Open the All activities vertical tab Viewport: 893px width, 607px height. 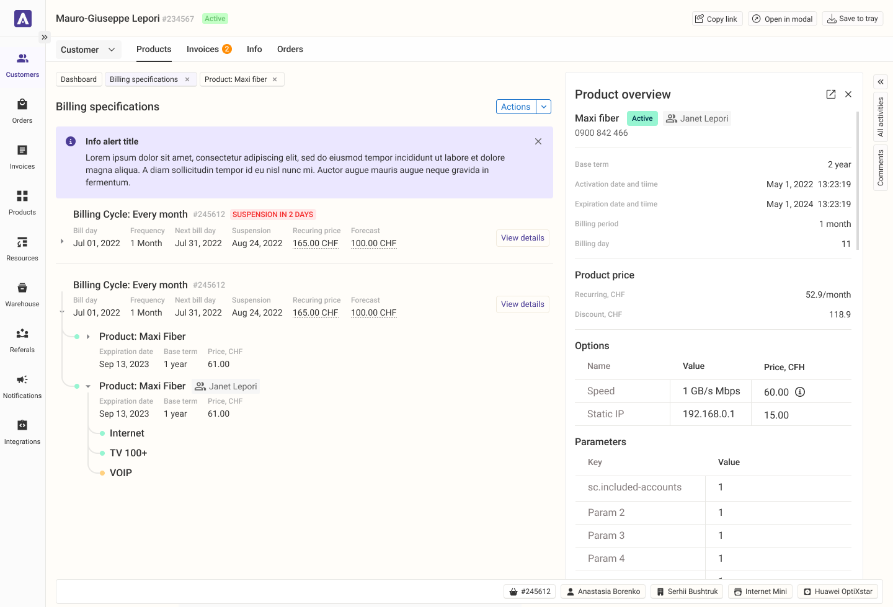click(881, 117)
